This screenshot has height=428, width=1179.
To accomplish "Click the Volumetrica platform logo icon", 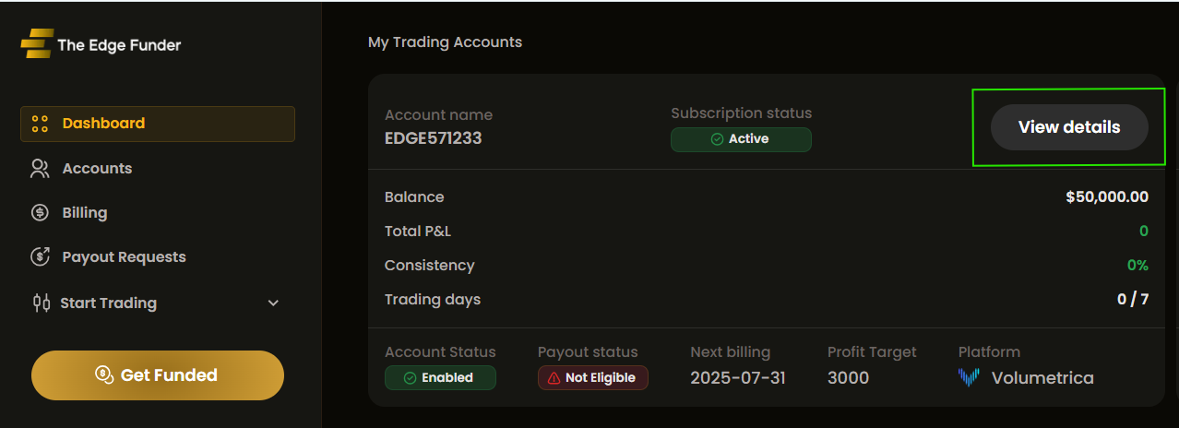I will 969,377.
